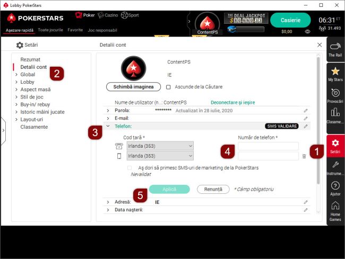Click the arrow left of the header avatar
Image resolution: width=345 pixels, height=259 pixels.
pyautogui.click(x=189, y=22)
